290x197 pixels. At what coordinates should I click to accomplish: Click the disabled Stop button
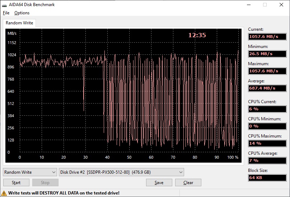45,183
